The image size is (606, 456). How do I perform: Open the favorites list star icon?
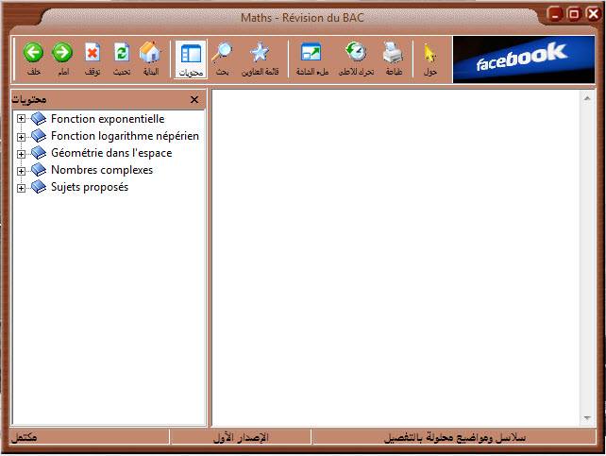(259, 54)
